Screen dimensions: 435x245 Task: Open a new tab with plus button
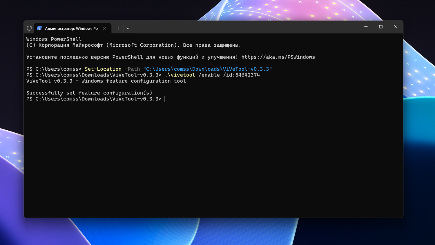118,28
